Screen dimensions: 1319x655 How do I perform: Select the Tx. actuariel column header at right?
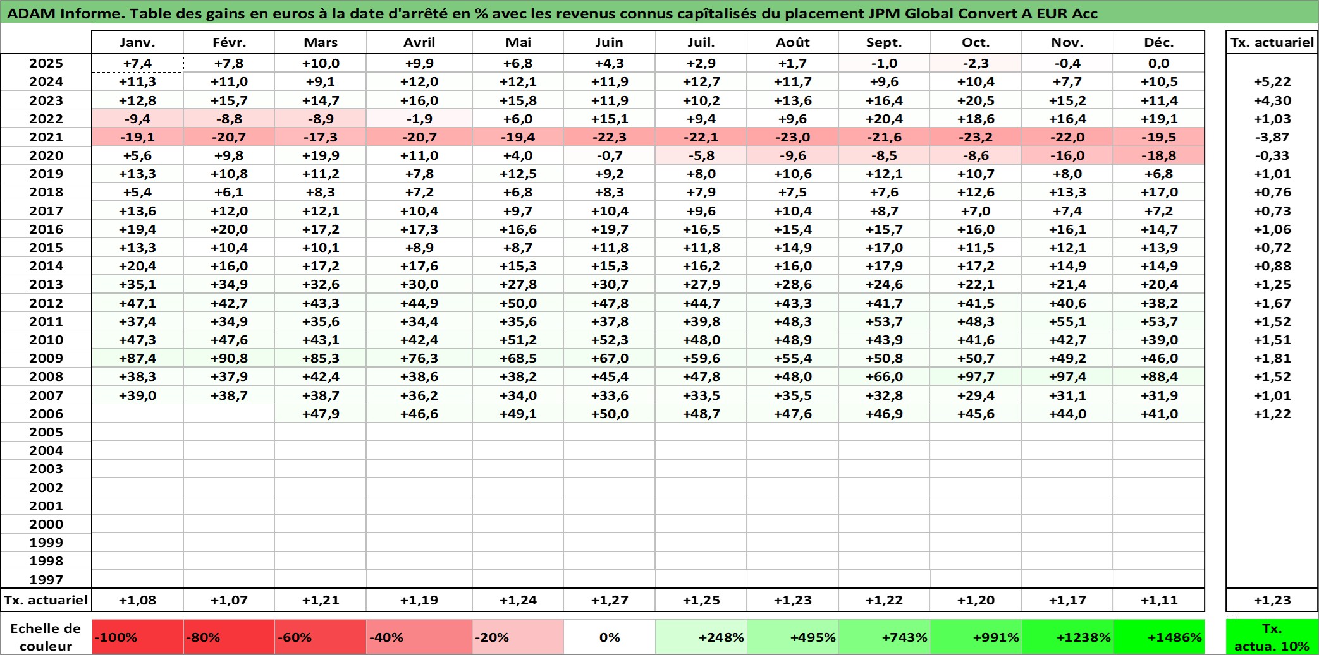[1272, 42]
